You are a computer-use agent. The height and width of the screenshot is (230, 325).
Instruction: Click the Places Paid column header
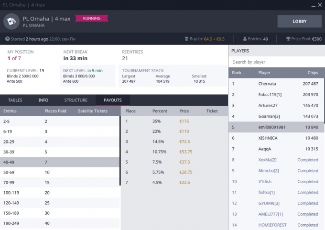coord(55,111)
